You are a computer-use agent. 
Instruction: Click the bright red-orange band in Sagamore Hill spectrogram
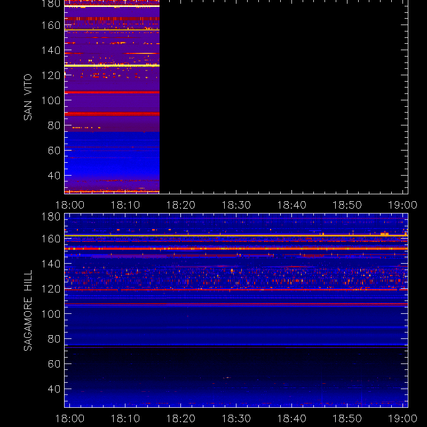(x=236, y=249)
